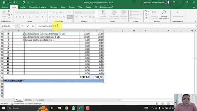
Task: Switch to the Insertar ribbon tab
Action: pos(22,7)
